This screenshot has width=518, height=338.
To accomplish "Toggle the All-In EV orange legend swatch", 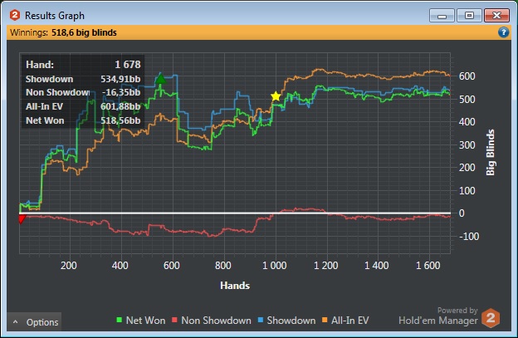I will (x=325, y=320).
